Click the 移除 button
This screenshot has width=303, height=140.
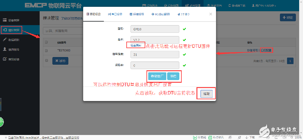(x=60, y=61)
